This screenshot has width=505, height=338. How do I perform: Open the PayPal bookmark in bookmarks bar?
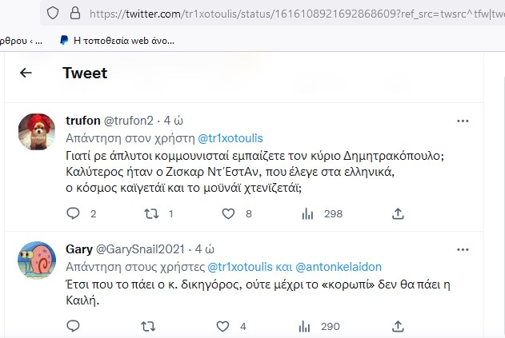pyautogui.click(x=117, y=41)
